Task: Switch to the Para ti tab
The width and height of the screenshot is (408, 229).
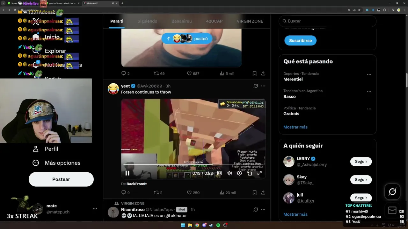Action: coord(117,21)
